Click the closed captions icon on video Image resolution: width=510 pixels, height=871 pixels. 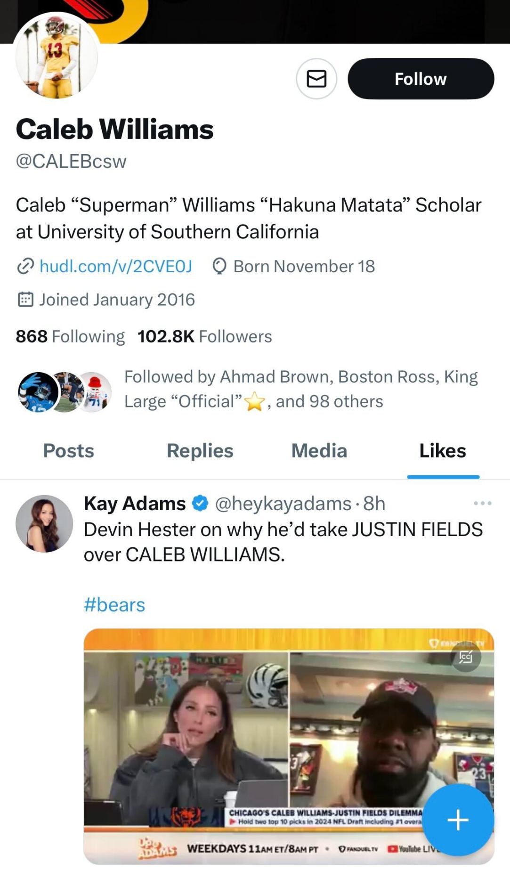pyautogui.click(x=465, y=656)
